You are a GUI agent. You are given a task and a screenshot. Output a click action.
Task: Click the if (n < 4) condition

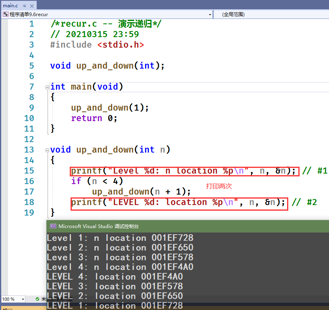[97, 181]
